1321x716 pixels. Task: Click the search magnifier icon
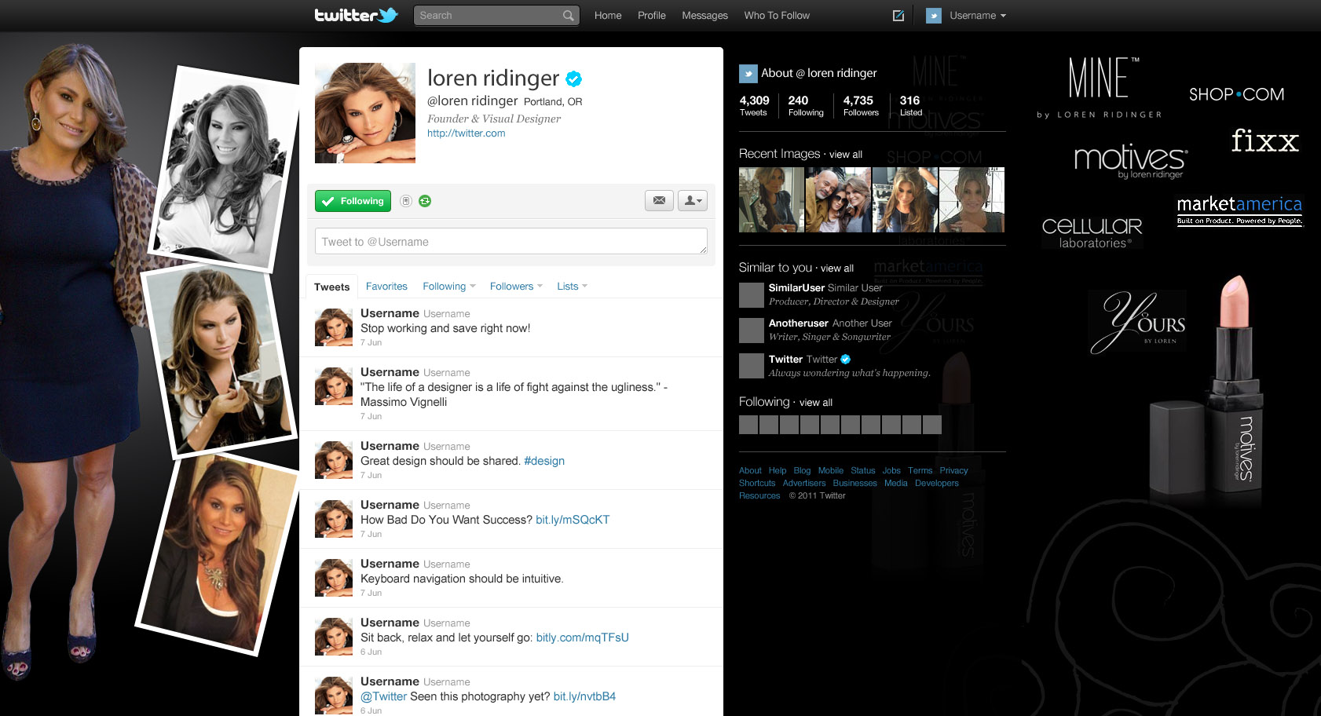point(568,16)
